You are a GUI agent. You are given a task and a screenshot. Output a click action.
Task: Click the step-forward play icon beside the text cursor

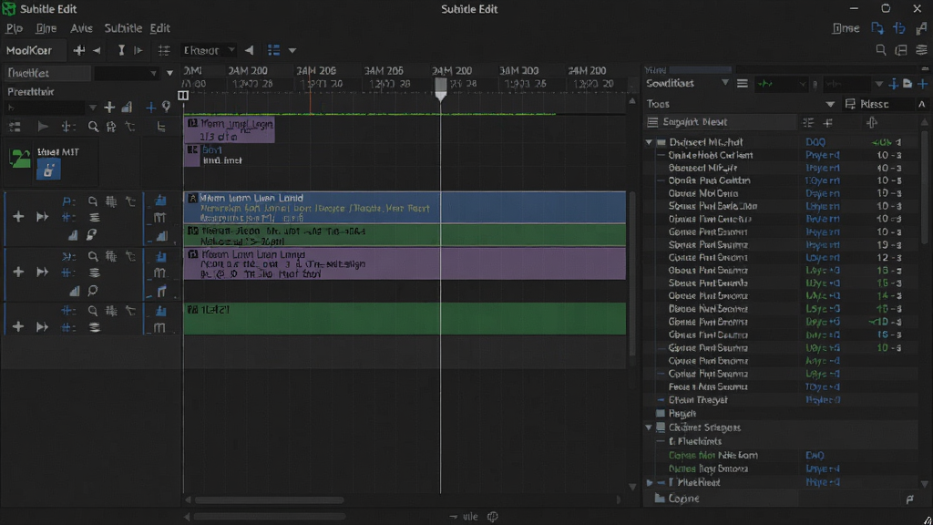(138, 51)
